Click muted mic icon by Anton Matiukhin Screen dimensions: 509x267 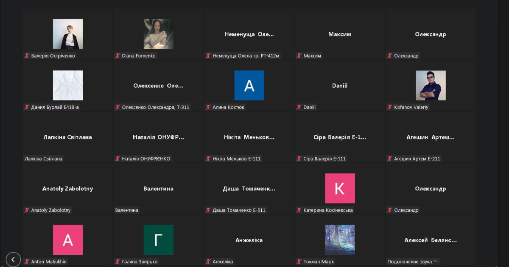pos(27,261)
